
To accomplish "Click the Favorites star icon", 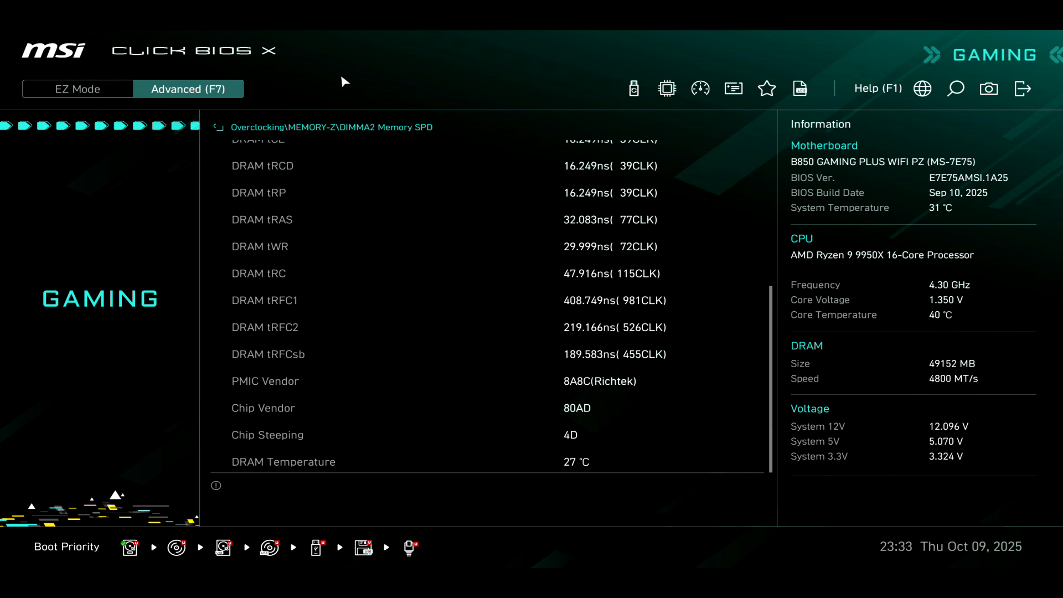I will (x=767, y=89).
